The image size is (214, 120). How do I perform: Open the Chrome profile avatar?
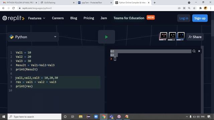pos(206,8)
